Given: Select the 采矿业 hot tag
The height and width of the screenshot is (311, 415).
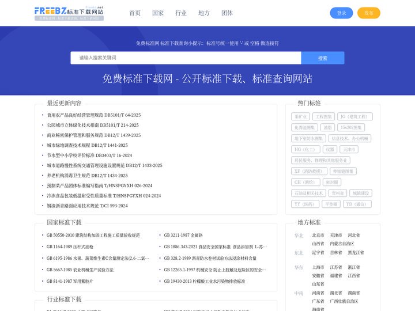Looking at the screenshot, I should click(300, 116).
